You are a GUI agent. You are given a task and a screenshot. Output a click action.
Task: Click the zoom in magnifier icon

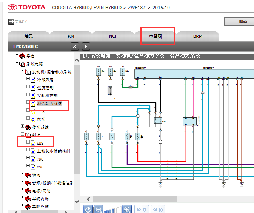tap(127, 210)
